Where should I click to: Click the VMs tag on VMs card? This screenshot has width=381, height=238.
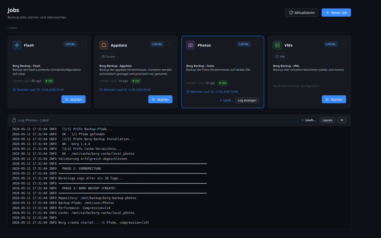280,57
